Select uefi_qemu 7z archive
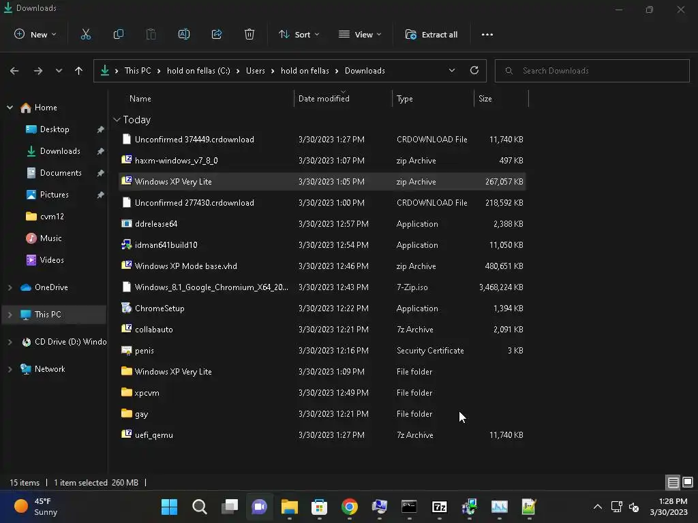The width and height of the screenshot is (698, 523). pos(322,435)
